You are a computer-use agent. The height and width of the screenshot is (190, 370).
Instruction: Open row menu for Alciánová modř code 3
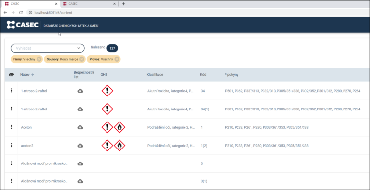click(12, 163)
